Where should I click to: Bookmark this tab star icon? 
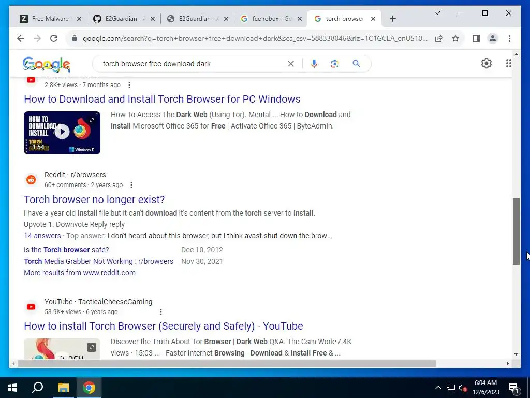click(x=455, y=38)
